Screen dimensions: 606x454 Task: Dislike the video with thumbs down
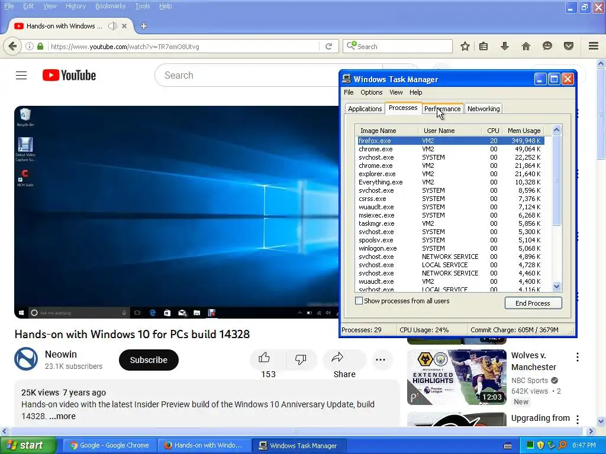301,359
